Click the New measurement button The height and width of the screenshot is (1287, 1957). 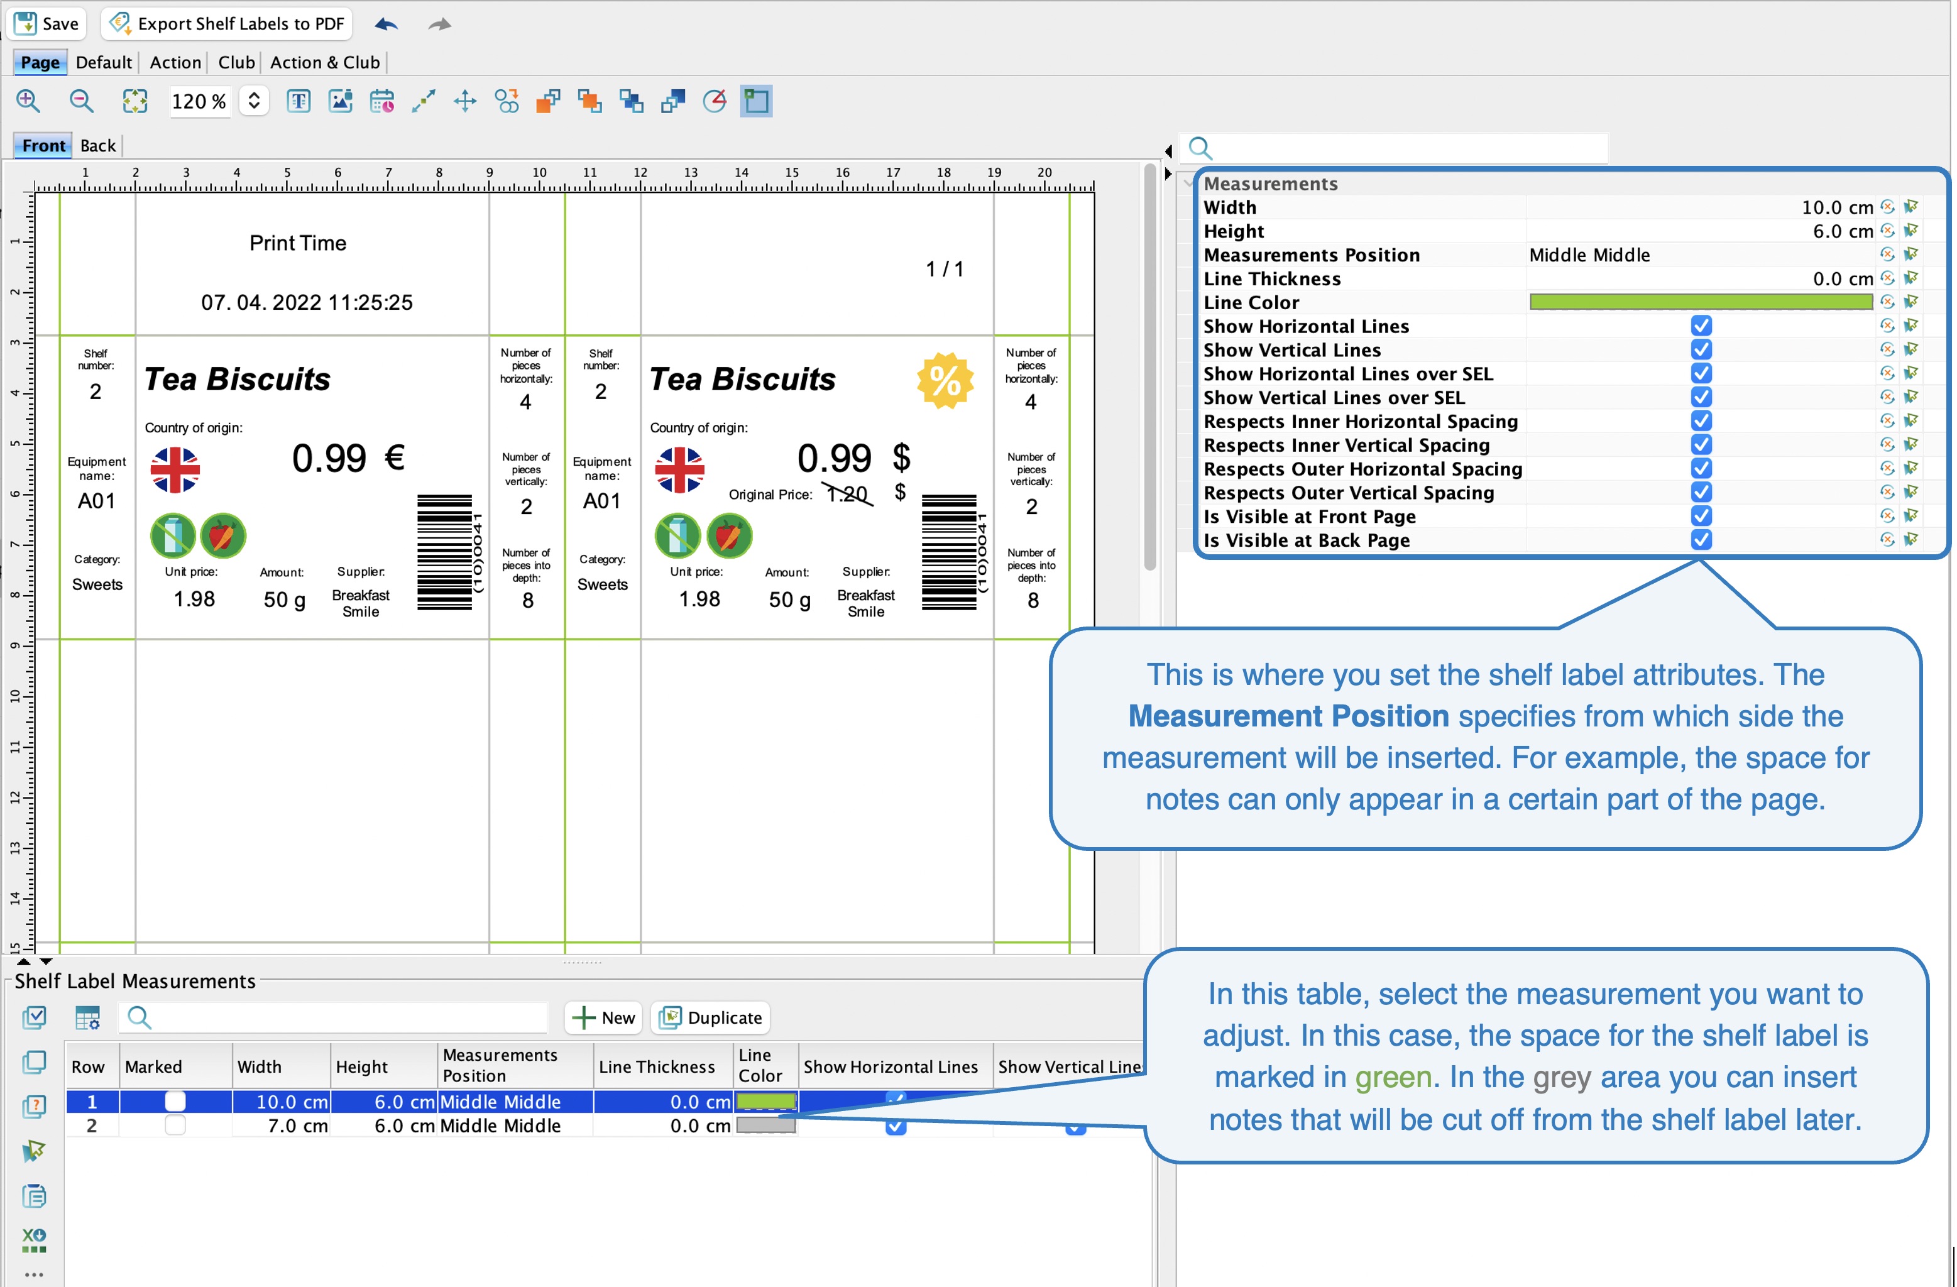(605, 1018)
